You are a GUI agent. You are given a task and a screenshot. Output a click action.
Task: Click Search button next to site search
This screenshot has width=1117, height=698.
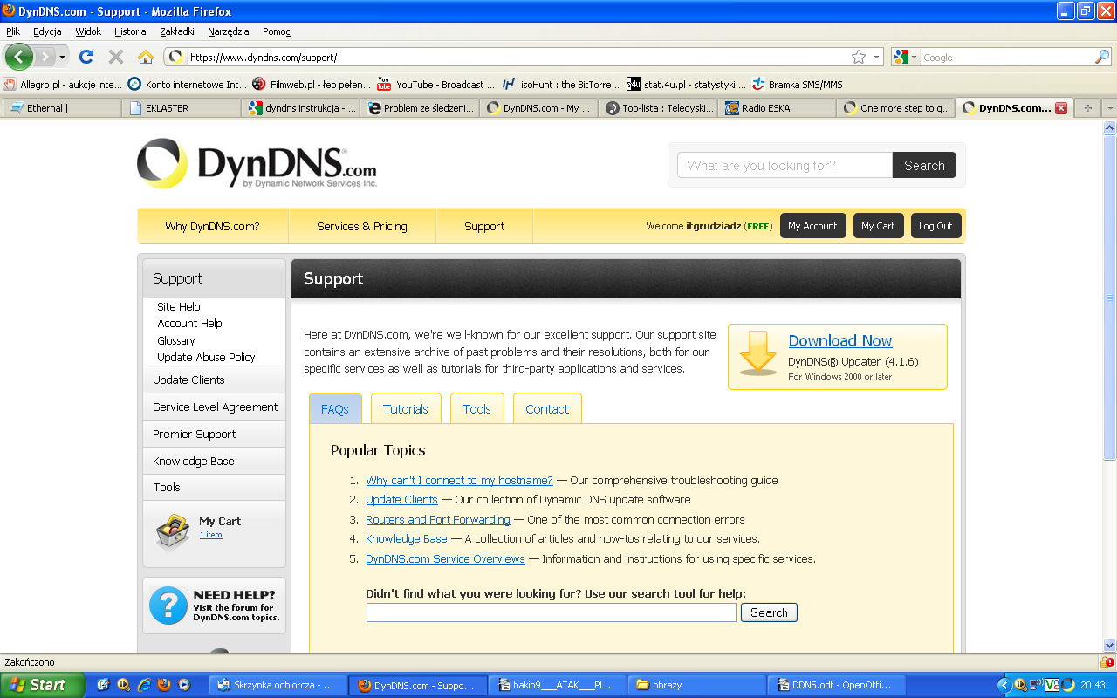pyautogui.click(x=924, y=165)
